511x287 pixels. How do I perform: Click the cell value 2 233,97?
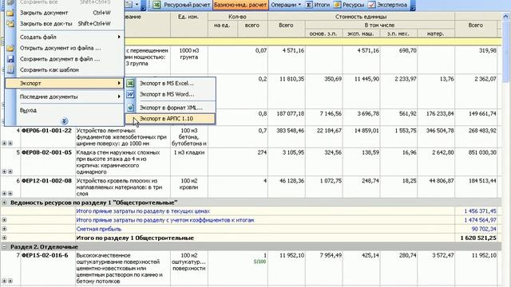click(x=404, y=79)
